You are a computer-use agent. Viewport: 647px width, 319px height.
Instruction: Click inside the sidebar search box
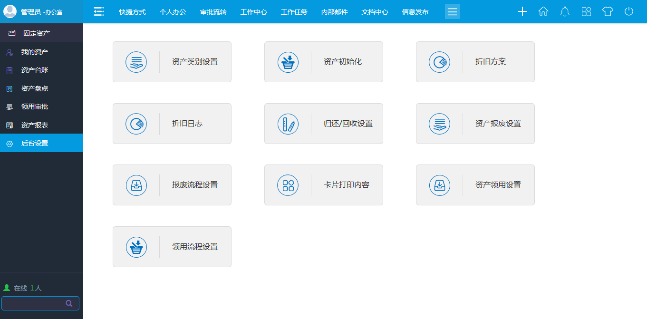33,303
